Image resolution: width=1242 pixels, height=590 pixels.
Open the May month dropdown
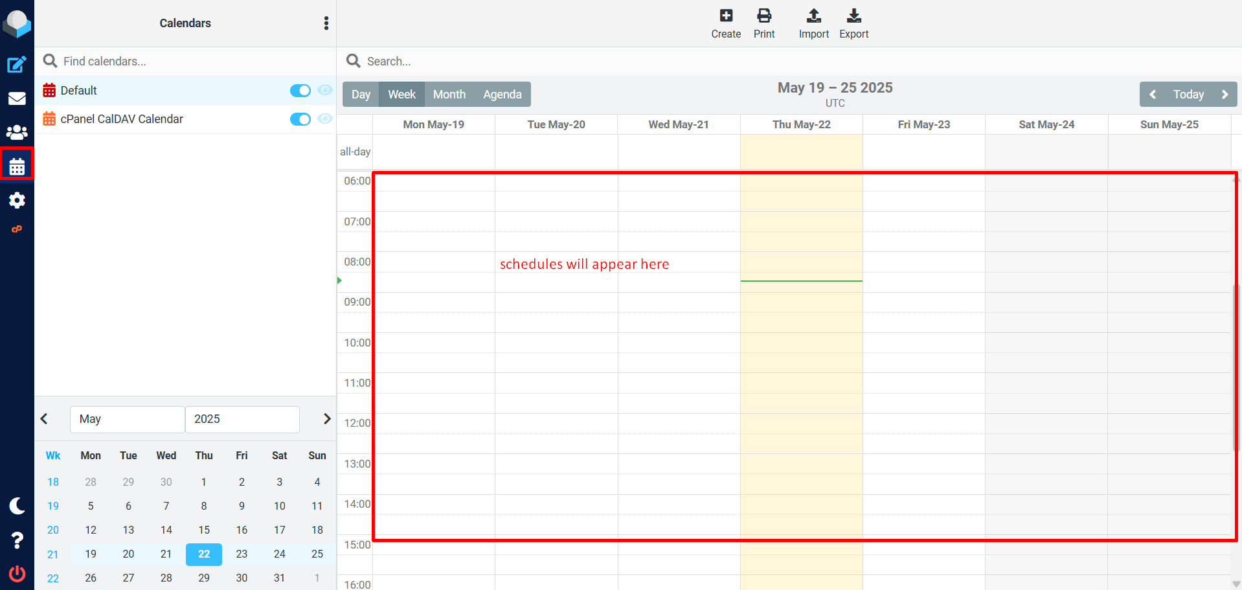coord(127,419)
